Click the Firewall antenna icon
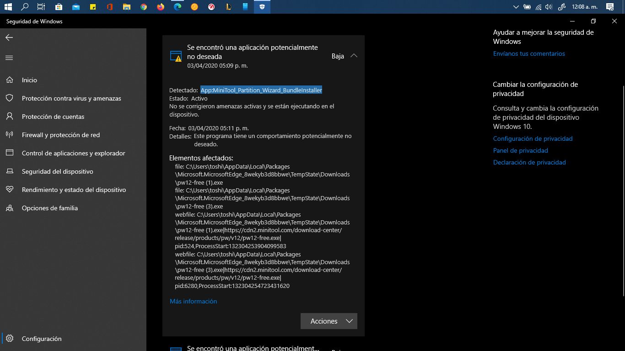The height and width of the screenshot is (351, 625). [9, 135]
